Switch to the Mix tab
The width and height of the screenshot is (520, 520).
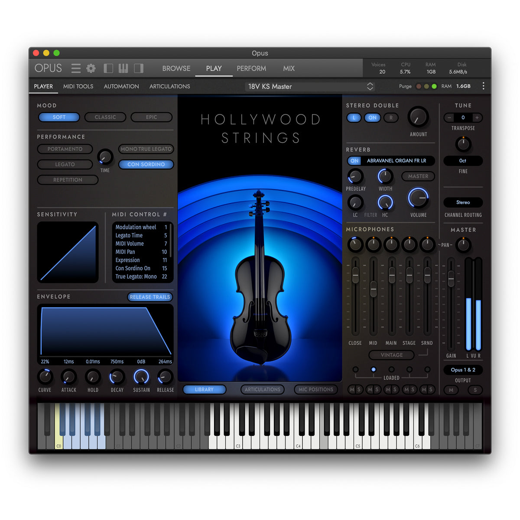289,68
